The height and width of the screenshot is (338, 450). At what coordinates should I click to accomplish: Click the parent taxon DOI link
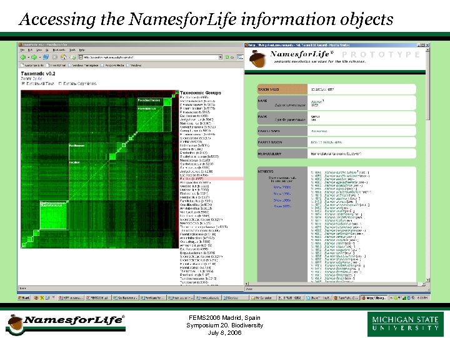coord(326,142)
